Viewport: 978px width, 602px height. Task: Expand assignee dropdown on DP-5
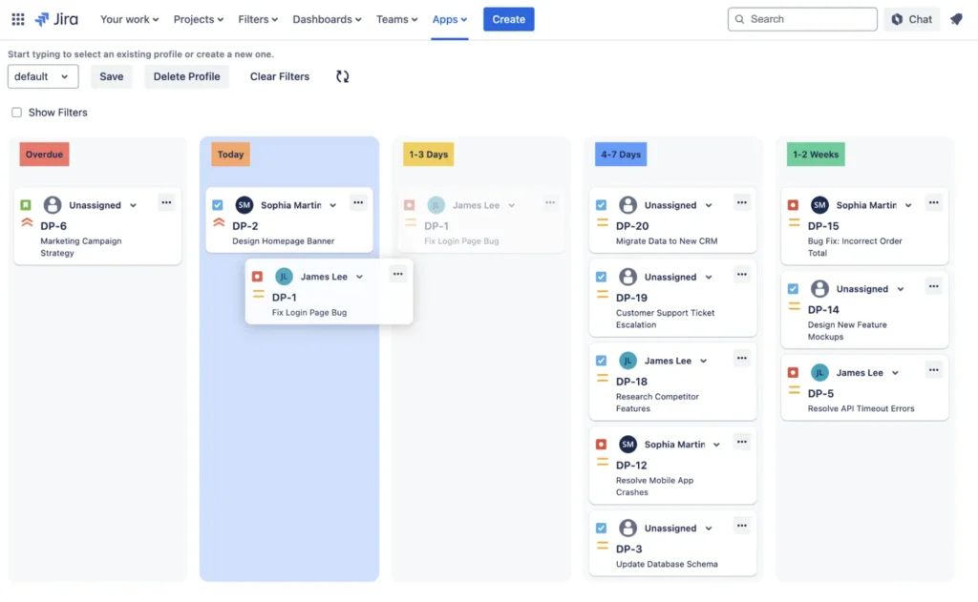pos(895,373)
